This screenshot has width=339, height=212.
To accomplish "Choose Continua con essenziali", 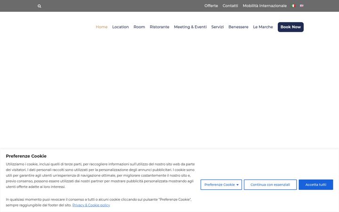I will 270,185.
